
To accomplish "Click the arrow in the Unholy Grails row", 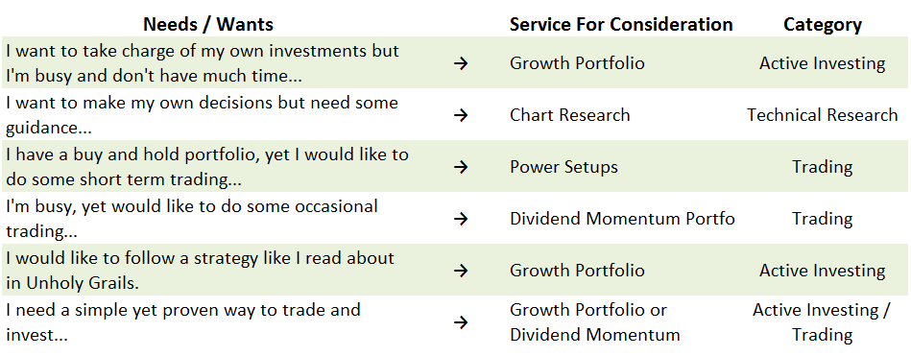I will click(x=461, y=271).
